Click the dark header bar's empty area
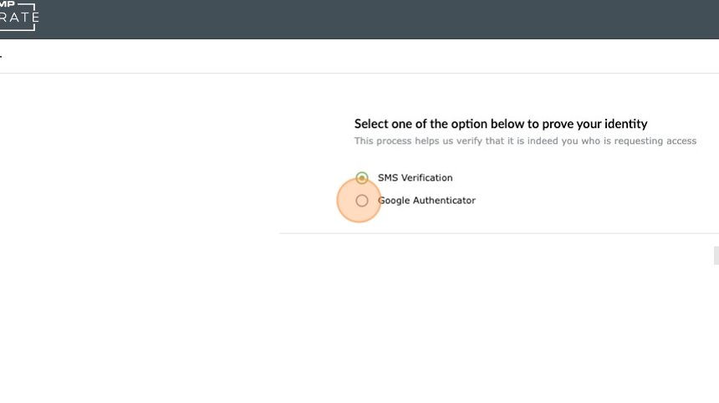This screenshot has width=719, height=403. tap(376, 19)
